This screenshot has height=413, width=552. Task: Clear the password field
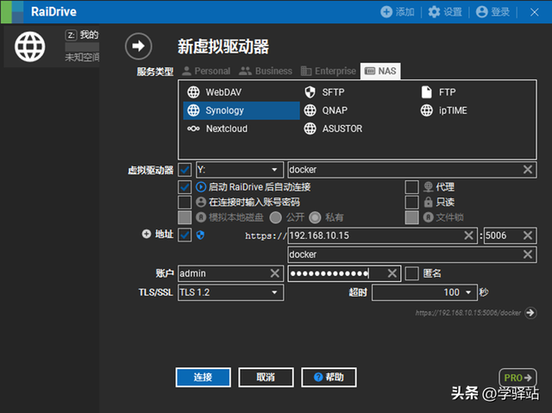[392, 273]
